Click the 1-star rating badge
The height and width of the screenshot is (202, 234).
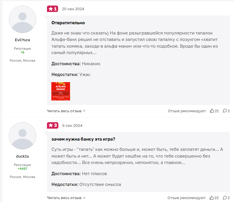pos(53,9)
